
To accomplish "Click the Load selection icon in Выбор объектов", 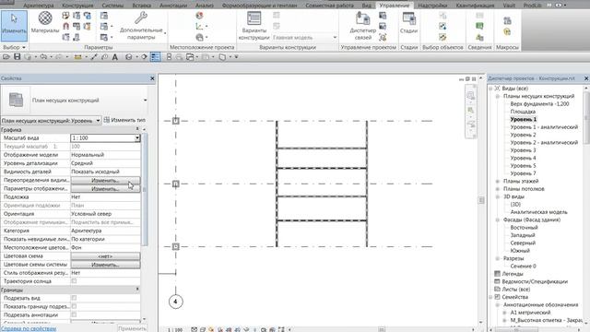I will [x=442, y=26].
